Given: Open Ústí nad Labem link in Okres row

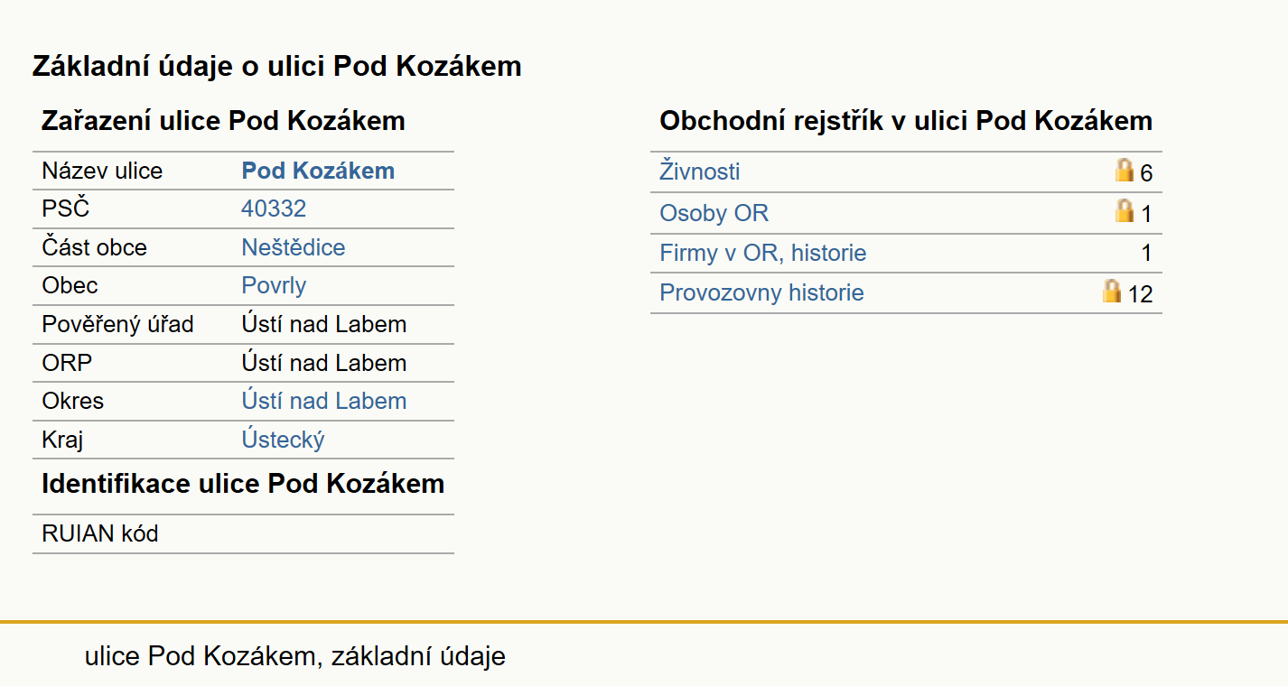Looking at the screenshot, I should tap(324, 401).
